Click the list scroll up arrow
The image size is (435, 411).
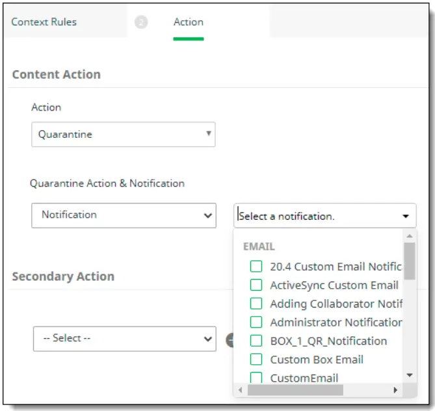[410, 236]
